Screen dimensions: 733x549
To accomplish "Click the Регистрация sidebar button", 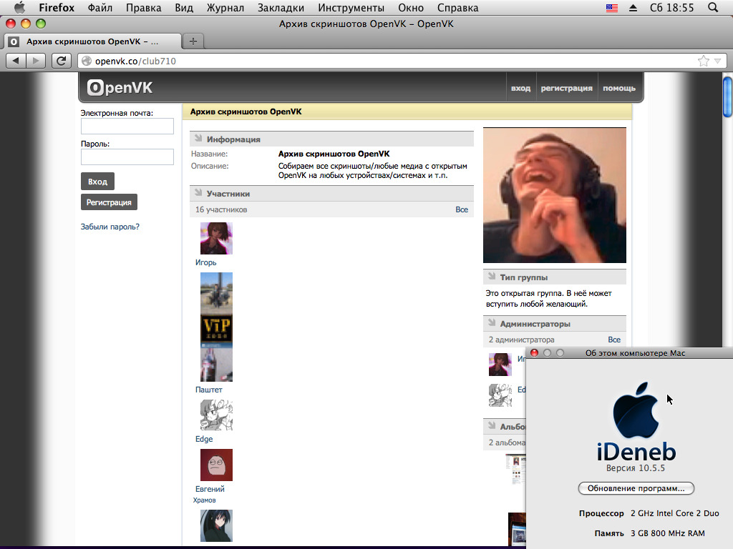I will pos(109,202).
